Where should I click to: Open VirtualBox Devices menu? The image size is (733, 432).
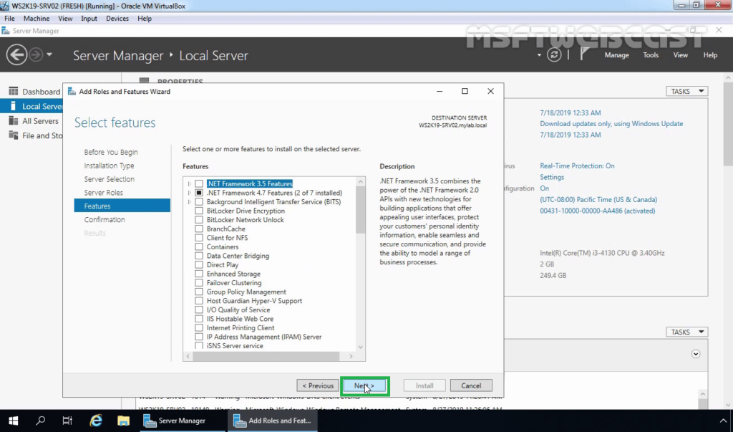click(x=117, y=18)
